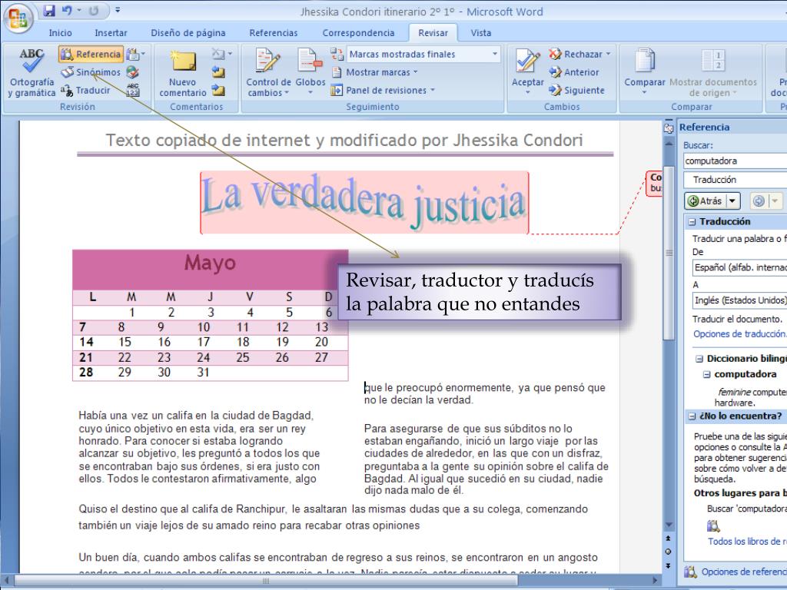This screenshot has height=590, width=787.
Task: Click the research books icon under Otros lugares
Action: point(713,525)
